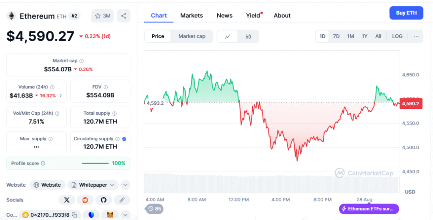
Task: Open the News tab
Action: point(225,16)
